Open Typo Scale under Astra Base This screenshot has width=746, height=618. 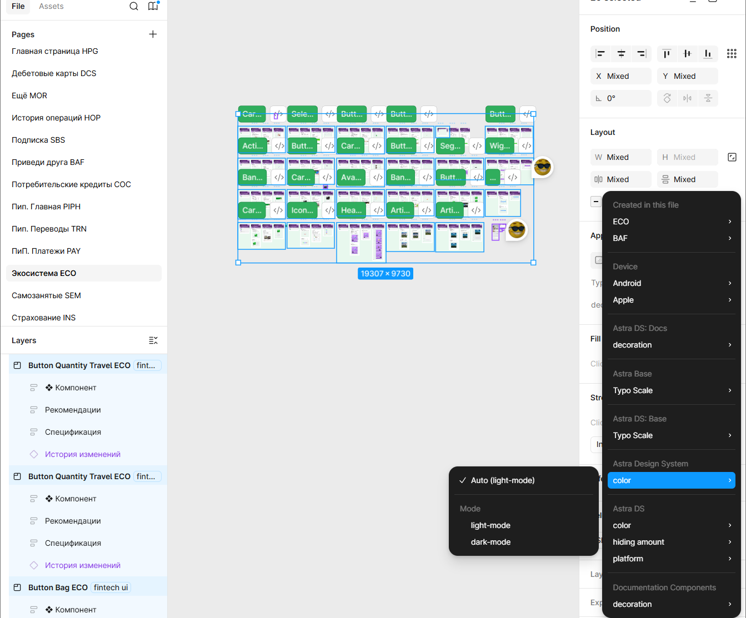click(672, 390)
